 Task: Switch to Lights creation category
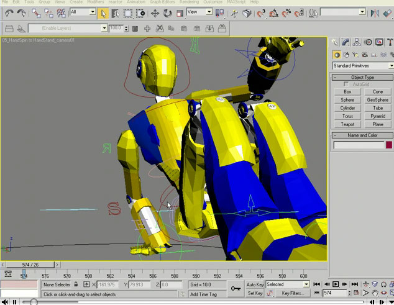(356, 55)
